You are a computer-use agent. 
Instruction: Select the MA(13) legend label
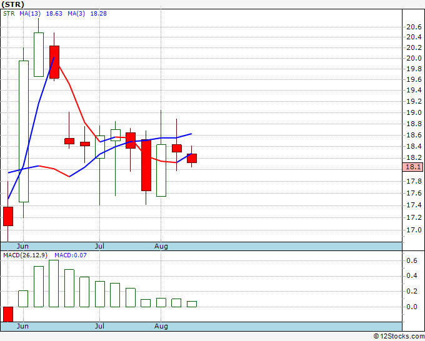point(30,14)
